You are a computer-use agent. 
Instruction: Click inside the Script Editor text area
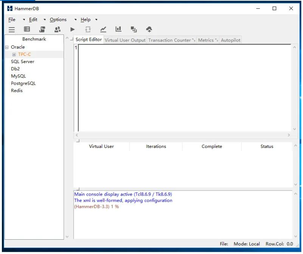click(x=185, y=88)
